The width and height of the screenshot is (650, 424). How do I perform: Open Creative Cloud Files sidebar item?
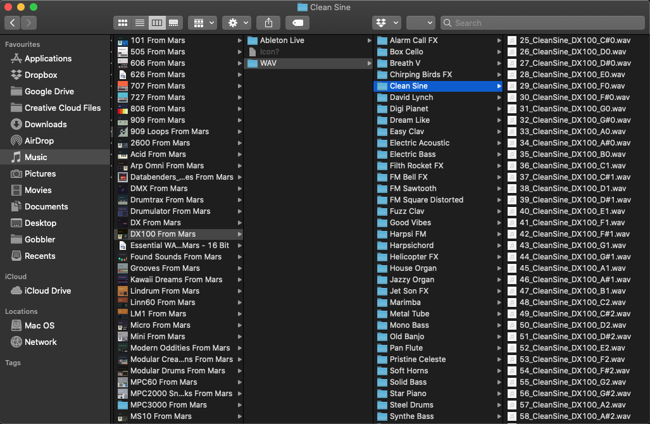[56, 108]
